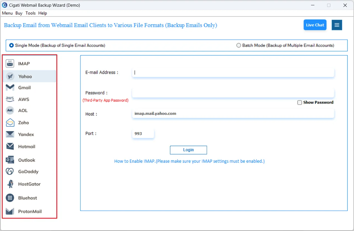Pick the AOL icon
The image size is (354, 231).
pyautogui.click(x=10, y=111)
